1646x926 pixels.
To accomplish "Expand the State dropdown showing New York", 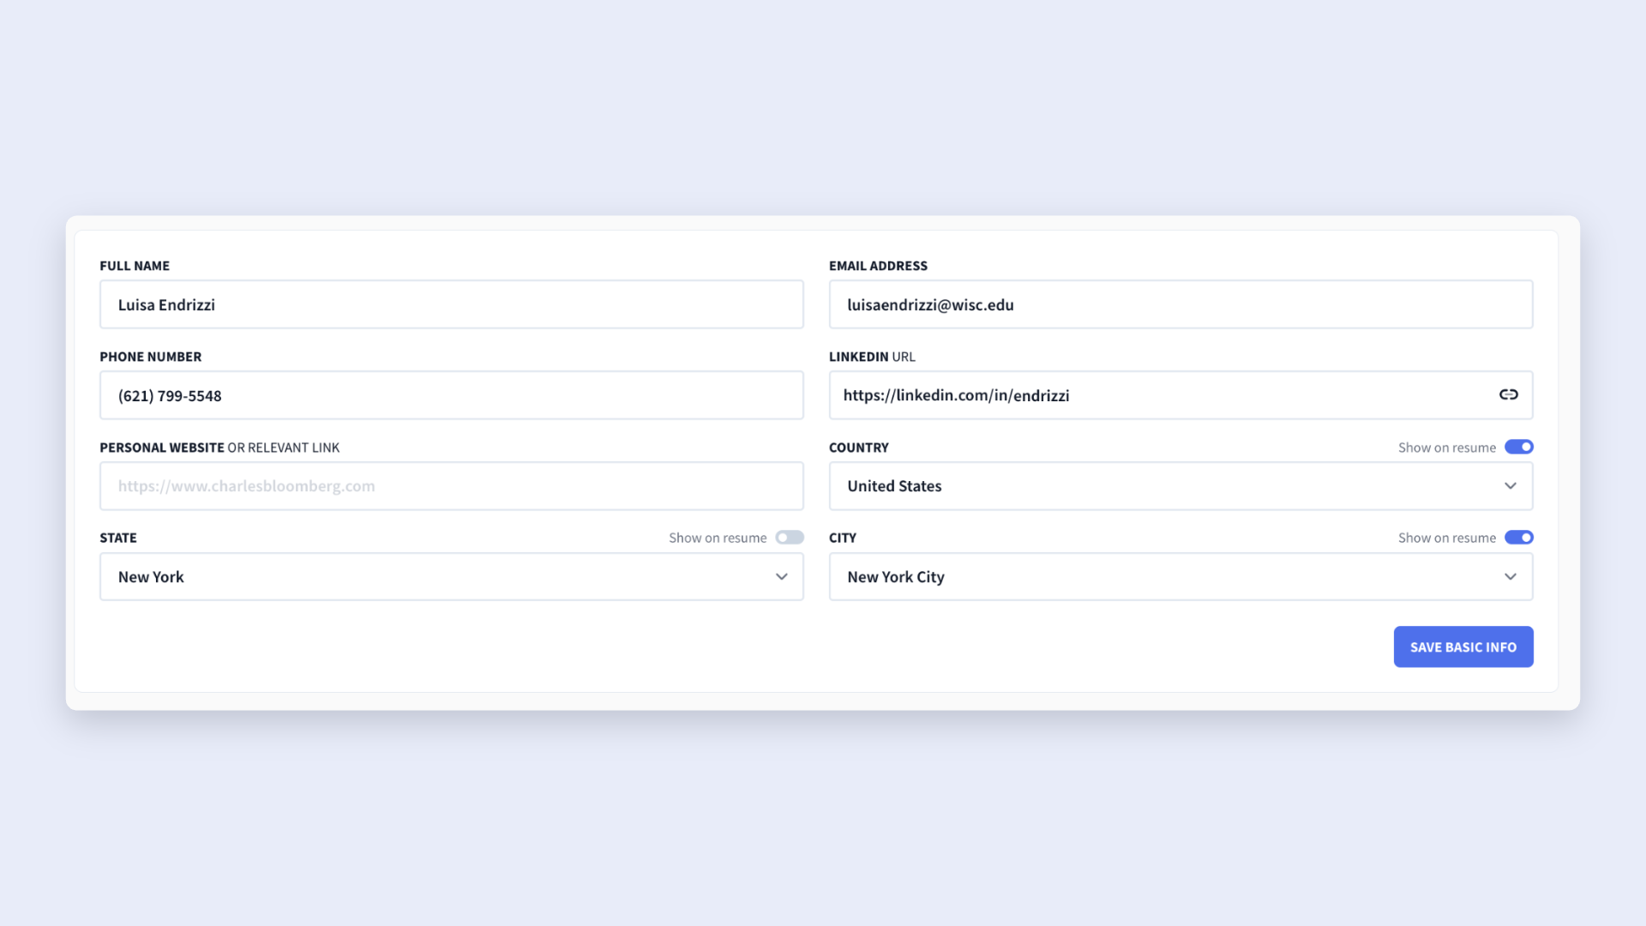I will 452,577.
